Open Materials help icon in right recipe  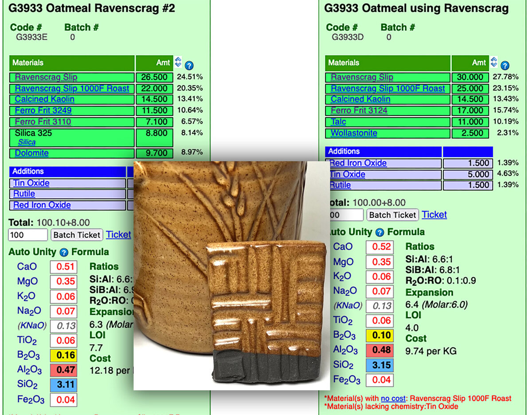point(505,66)
